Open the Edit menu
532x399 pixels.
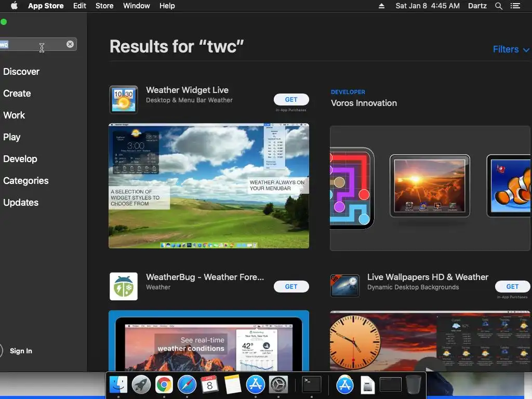tap(79, 6)
